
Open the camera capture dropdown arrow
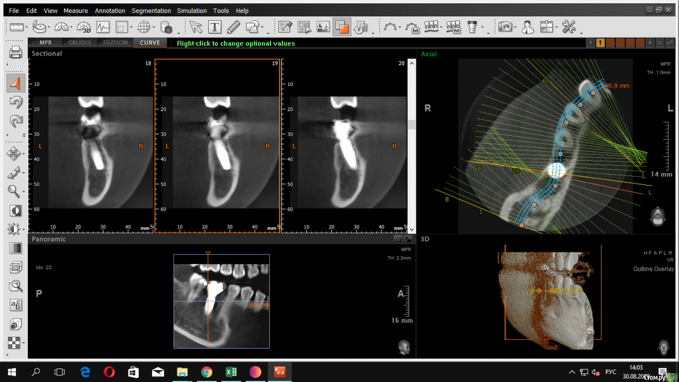515,27
